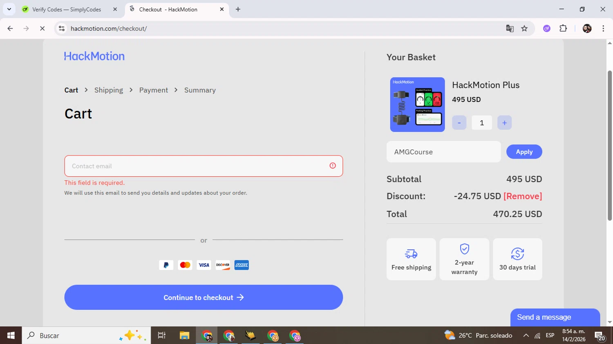Click the page vertical scrollbar
613x344 pixels.
point(610,146)
